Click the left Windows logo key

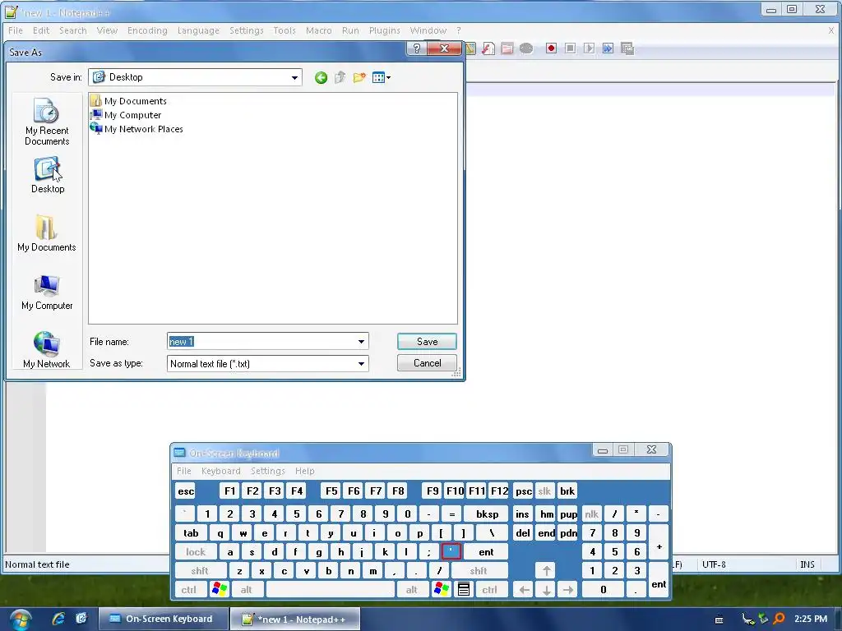[x=219, y=590]
